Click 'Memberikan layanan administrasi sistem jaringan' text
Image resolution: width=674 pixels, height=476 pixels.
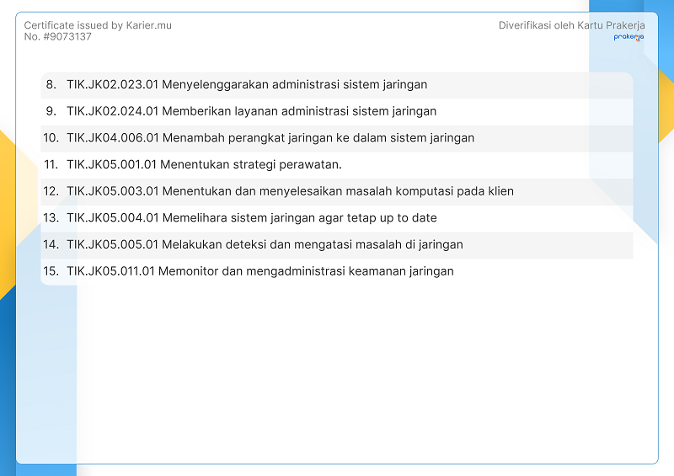(299, 111)
